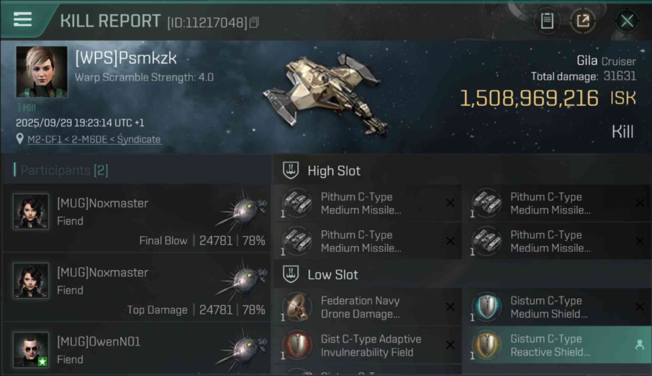Select the Gistum C-Type Medium Shield module icon
This screenshot has width=652, height=376.
click(486, 307)
